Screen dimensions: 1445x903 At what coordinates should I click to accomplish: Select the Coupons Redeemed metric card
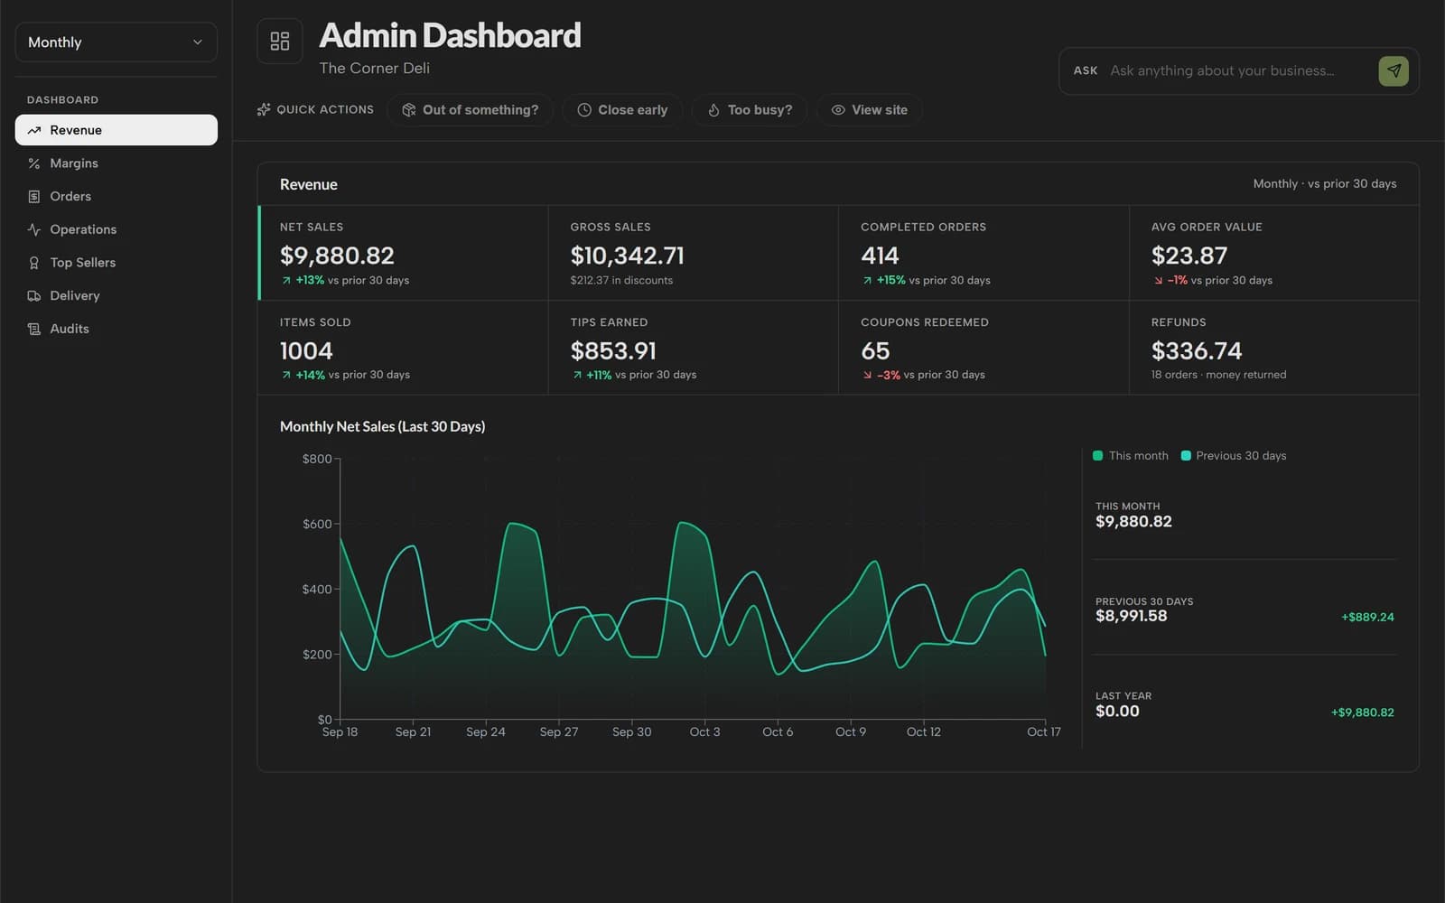pos(984,348)
